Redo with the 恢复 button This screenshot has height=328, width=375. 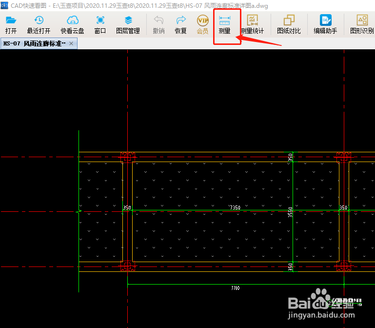point(180,25)
